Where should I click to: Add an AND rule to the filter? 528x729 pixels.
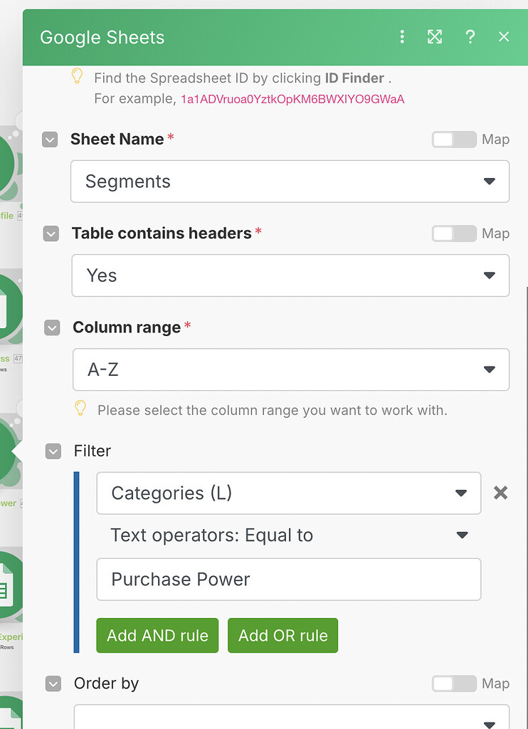(x=157, y=635)
